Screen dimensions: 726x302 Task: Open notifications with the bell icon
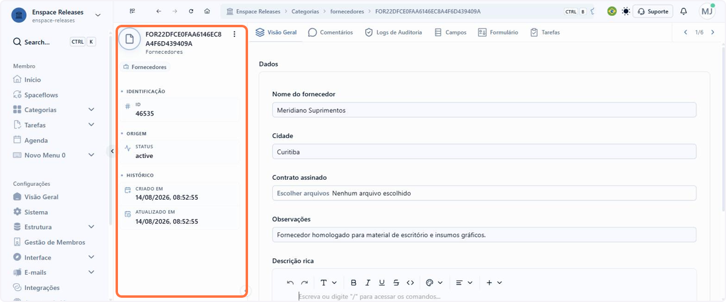[684, 11]
